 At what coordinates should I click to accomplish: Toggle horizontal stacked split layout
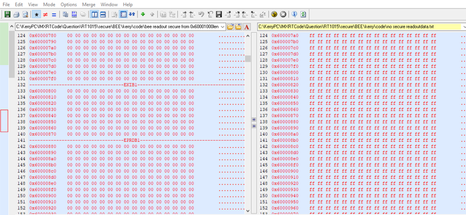(x=103, y=14)
